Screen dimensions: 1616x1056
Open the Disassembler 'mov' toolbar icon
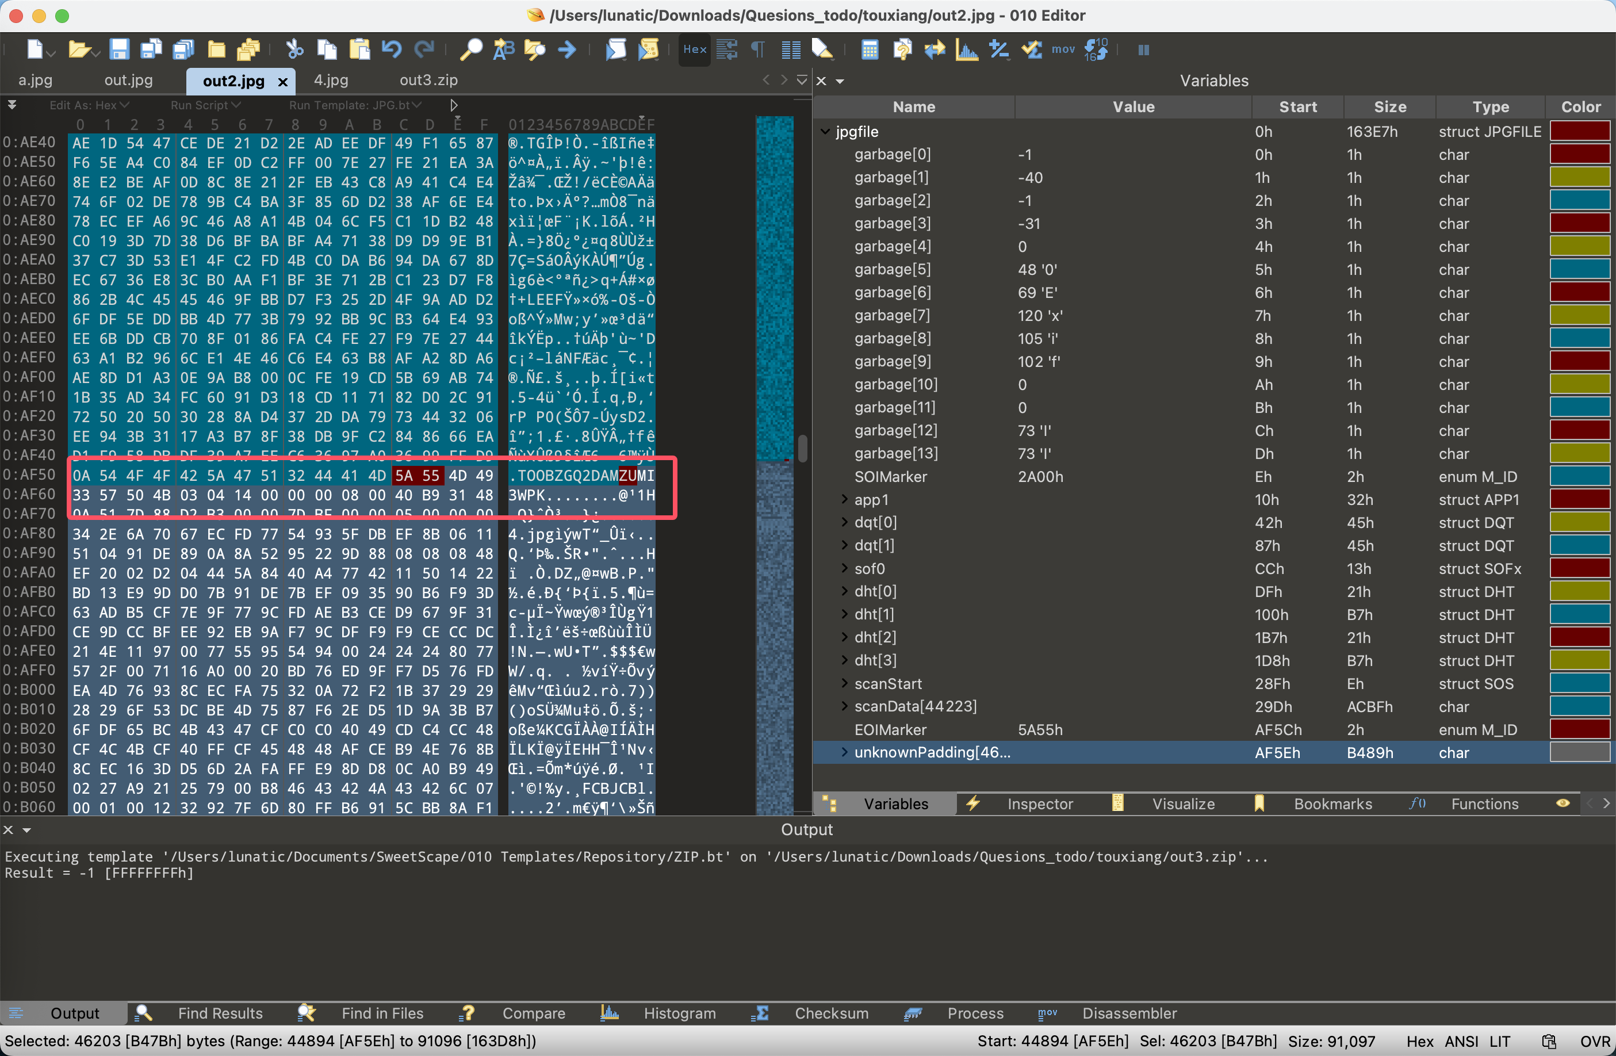pyautogui.click(x=1063, y=49)
